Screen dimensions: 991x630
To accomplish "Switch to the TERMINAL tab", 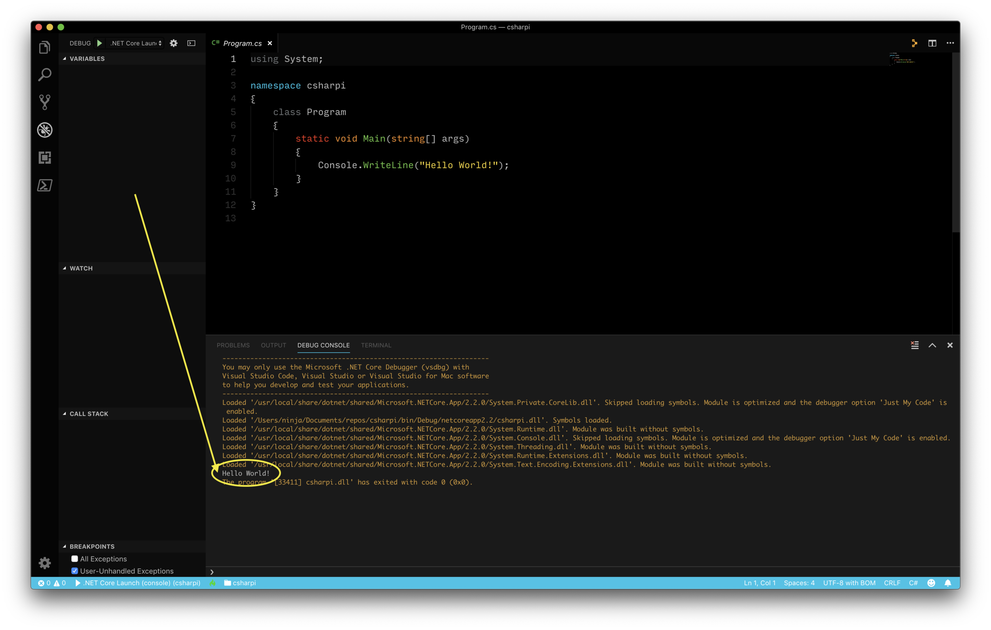I will [x=376, y=345].
